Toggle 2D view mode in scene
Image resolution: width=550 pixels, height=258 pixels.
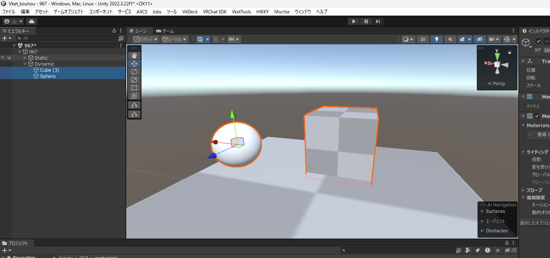[x=423, y=39]
